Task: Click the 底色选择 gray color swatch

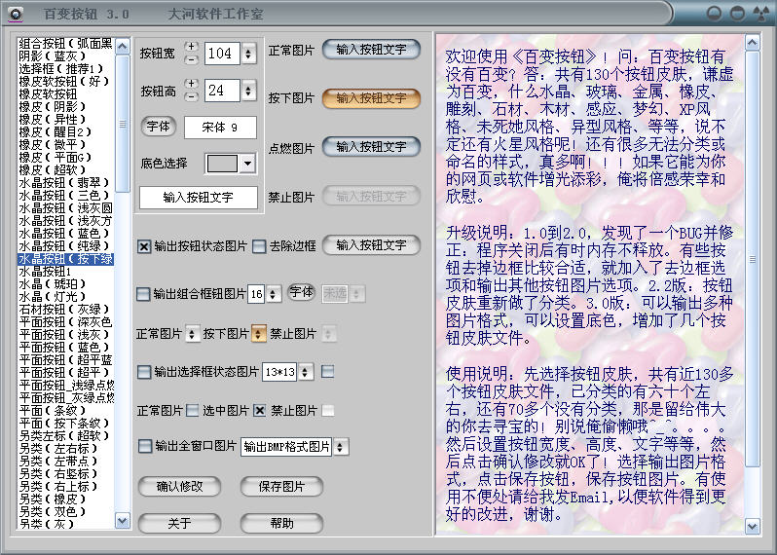Action: [x=222, y=163]
